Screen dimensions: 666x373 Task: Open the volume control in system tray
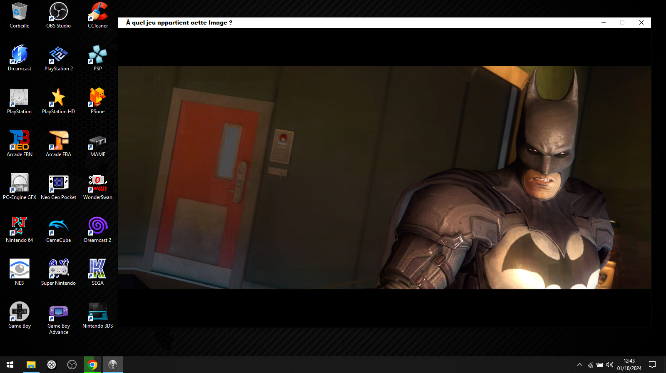pos(610,365)
